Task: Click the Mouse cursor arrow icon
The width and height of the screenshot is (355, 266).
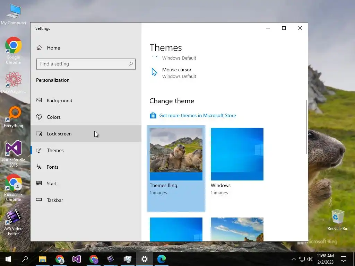Action: [154, 72]
